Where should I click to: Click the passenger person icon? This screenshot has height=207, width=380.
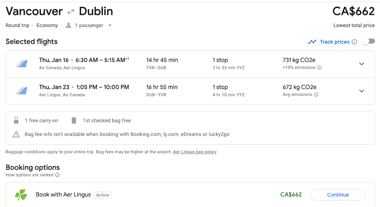(x=68, y=25)
